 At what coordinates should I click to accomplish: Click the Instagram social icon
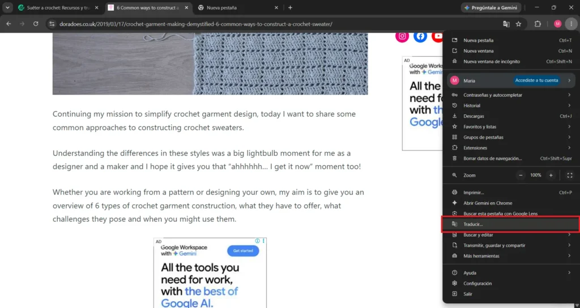click(402, 36)
